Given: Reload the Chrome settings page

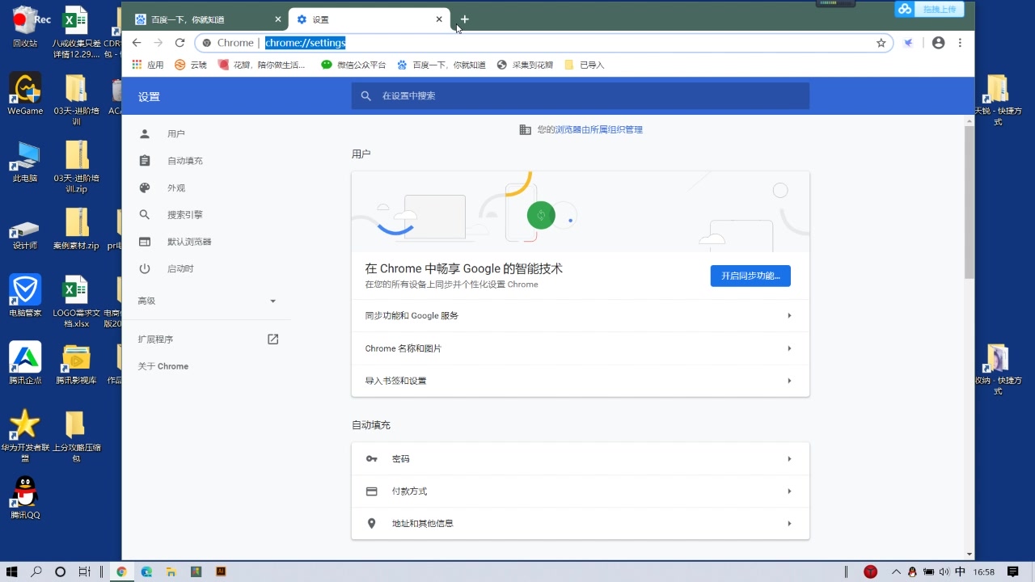Looking at the screenshot, I should pos(180,43).
